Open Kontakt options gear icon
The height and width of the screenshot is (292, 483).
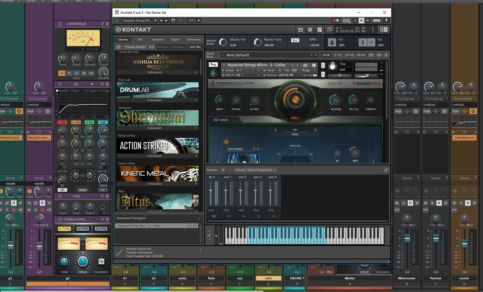pos(310,29)
